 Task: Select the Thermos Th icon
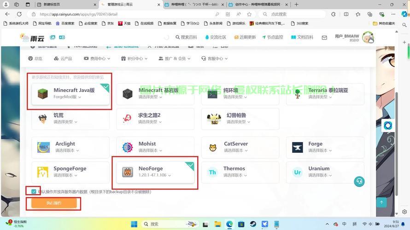point(212,172)
